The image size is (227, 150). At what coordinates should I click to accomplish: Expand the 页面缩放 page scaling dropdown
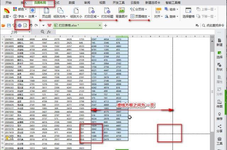pyautogui.click(x=143, y=16)
